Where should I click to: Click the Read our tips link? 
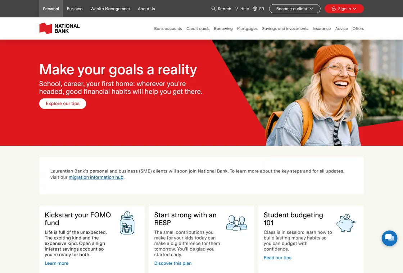(x=277, y=258)
